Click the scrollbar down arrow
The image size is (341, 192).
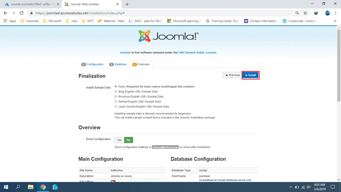[339, 180]
